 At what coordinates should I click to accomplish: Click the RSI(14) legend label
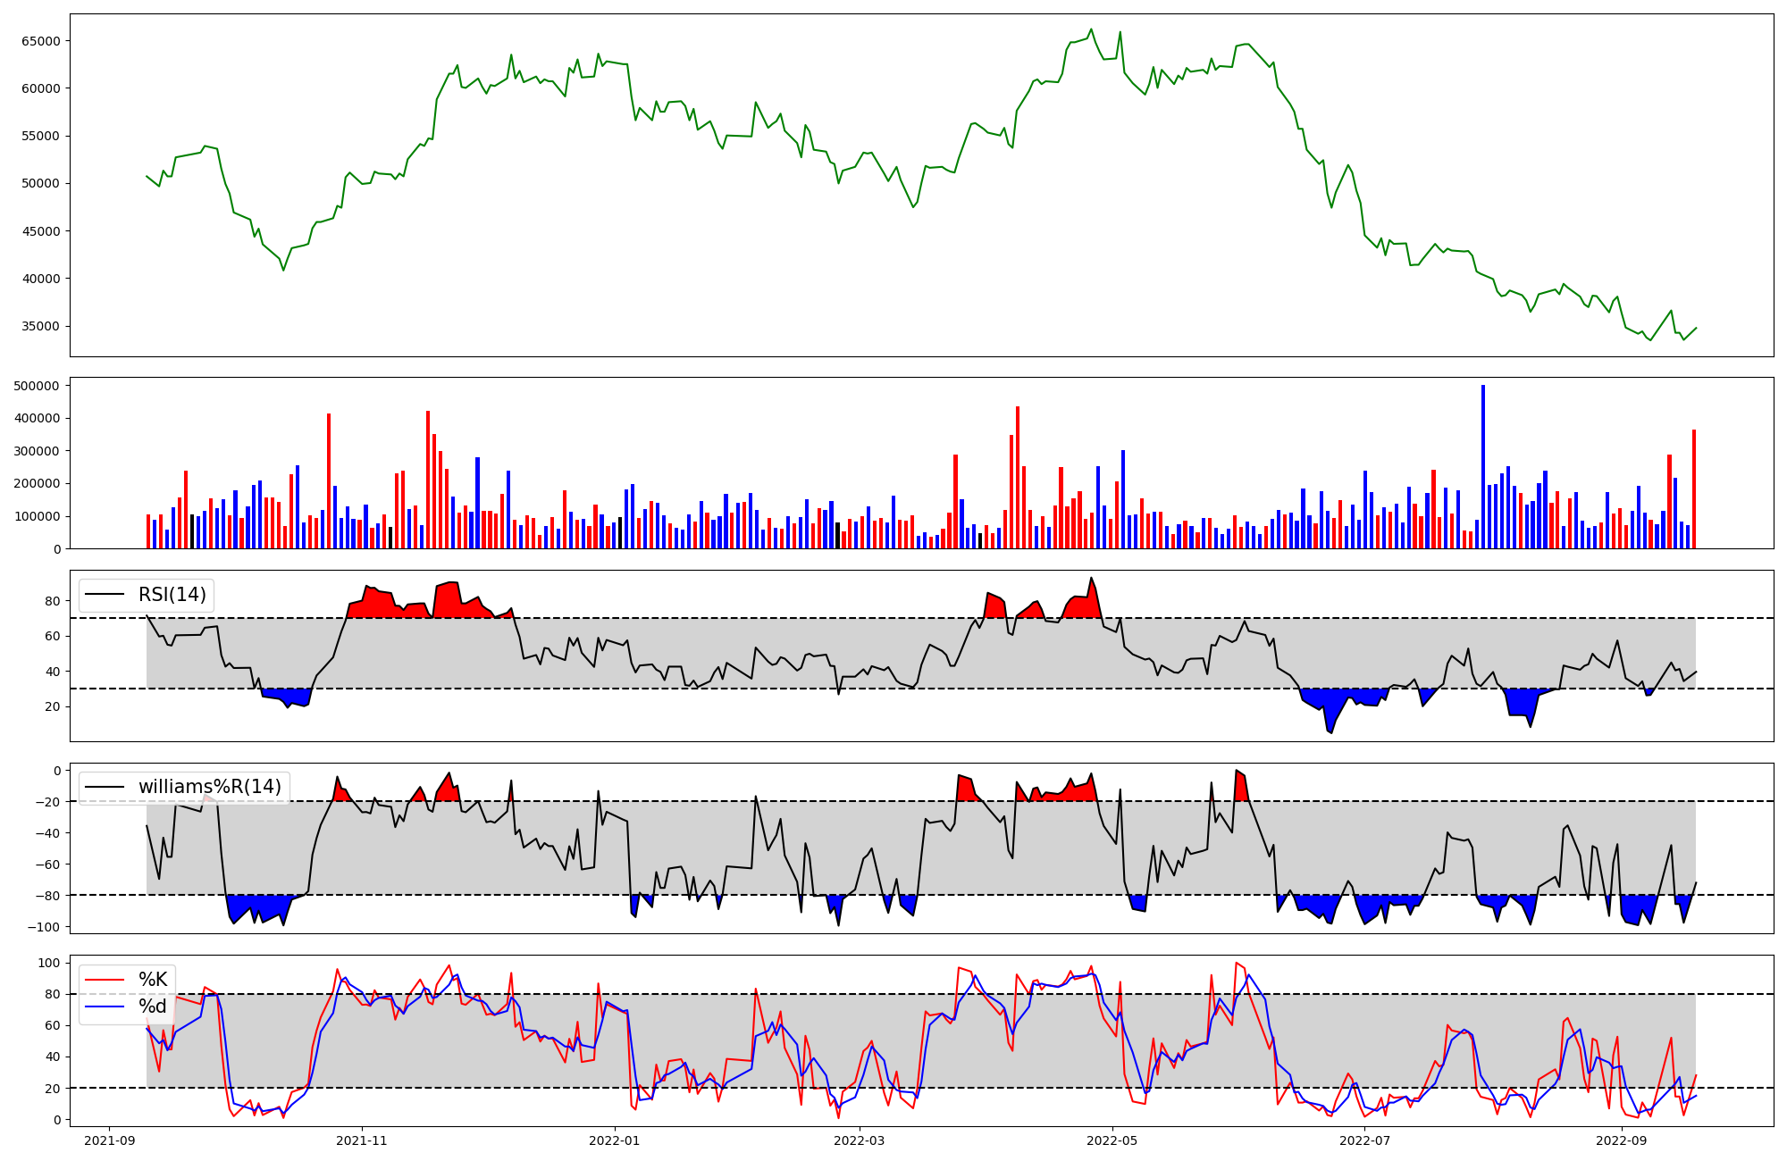(x=172, y=595)
